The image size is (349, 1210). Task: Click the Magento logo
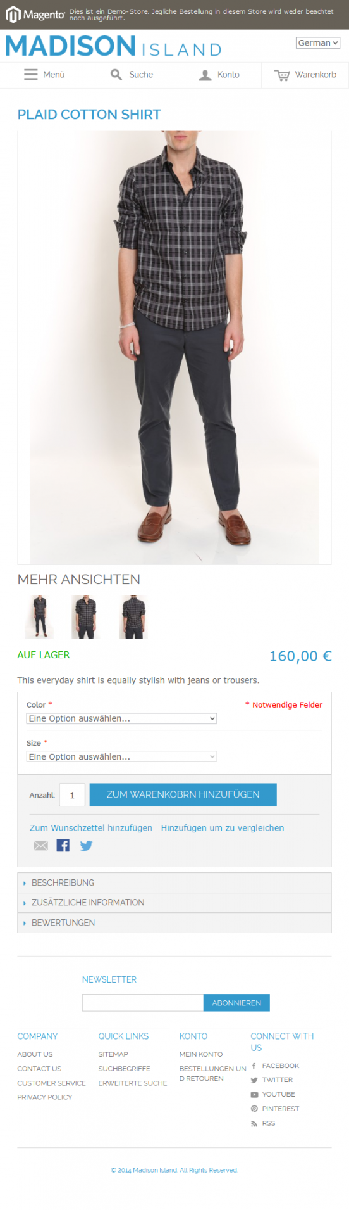35,15
